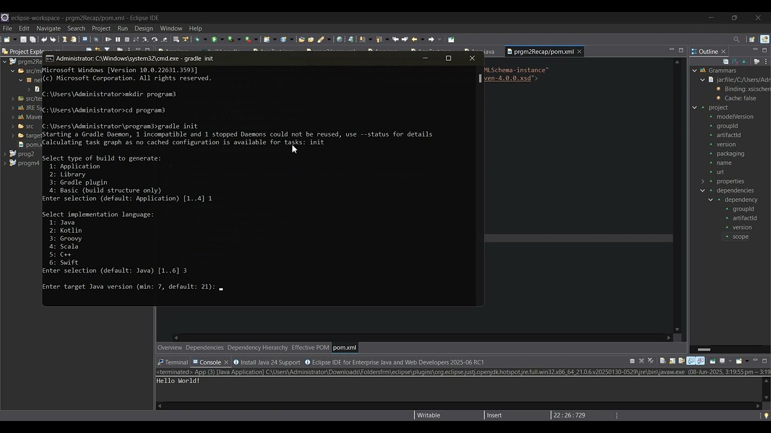771x433 pixels.
Task: Click the Scroll Lock icon in Console toolbar
Action: (672, 361)
